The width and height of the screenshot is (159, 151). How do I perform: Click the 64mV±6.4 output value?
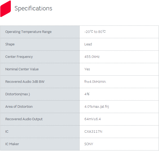tap(93, 119)
